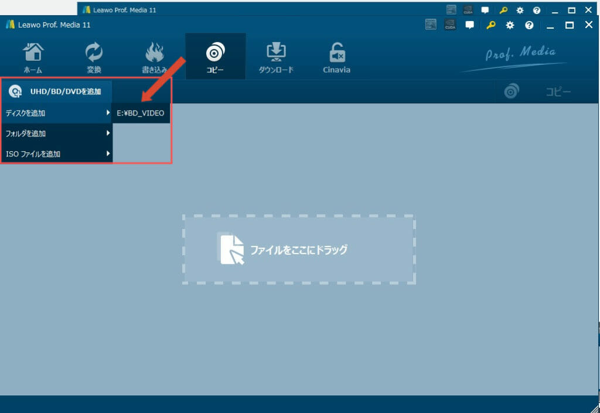600x413 pixels.
Task: Choose フォルダを追加 menu entry
Action: [57, 134]
